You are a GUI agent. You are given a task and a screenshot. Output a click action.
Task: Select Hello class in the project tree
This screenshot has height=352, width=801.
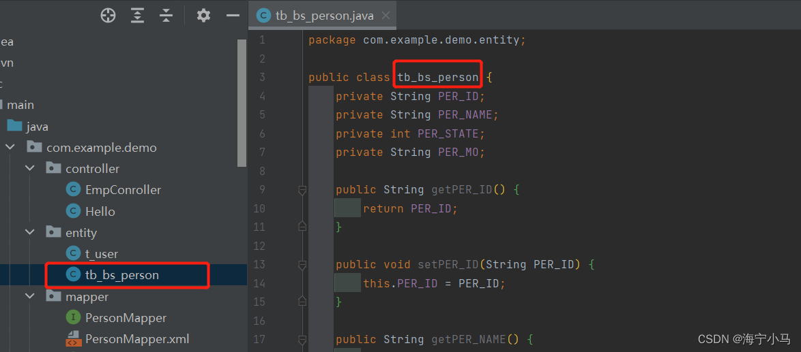100,211
